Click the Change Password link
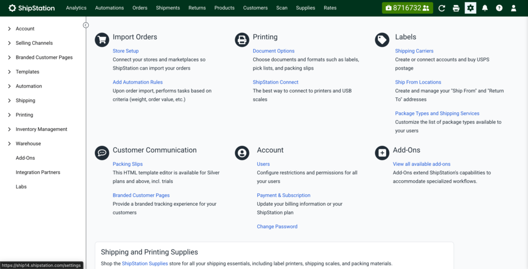528x269 pixels. [277, 227]
